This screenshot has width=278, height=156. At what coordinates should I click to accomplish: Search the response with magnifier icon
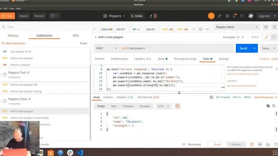point(274,106)
